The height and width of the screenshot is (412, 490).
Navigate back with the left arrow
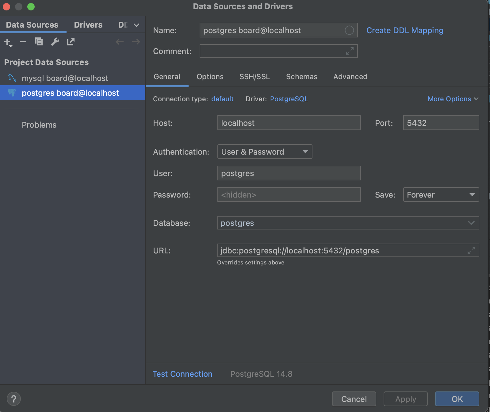(120, 42)
